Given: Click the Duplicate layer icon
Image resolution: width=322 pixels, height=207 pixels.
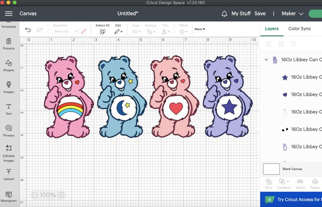Looking at the screenshot, I should pos(281,44).
